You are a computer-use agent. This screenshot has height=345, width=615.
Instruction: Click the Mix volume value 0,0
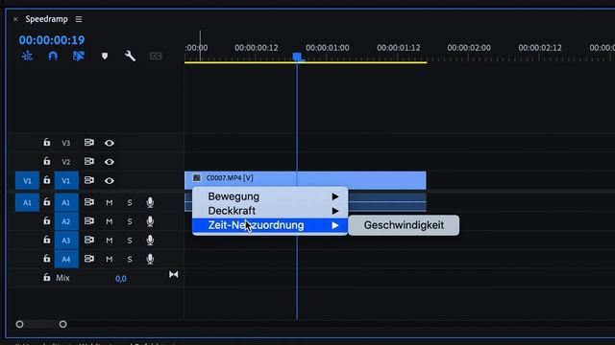[x=121, y=279]
